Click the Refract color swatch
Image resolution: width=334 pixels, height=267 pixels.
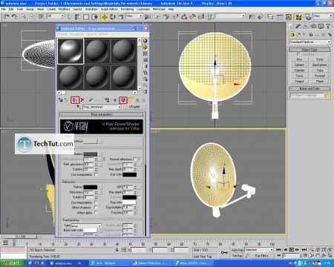coord(91,187)
